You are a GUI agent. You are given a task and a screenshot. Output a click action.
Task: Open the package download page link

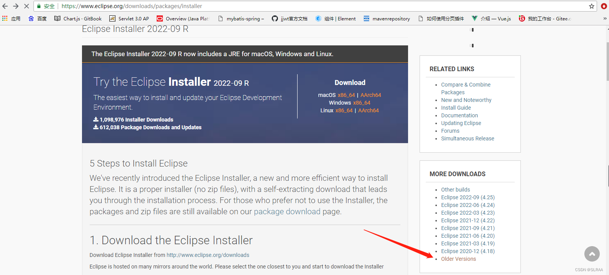pos(287,212)
